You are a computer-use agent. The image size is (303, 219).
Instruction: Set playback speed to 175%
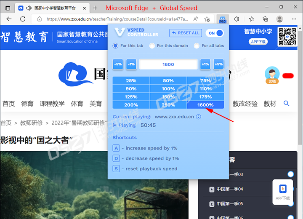point(205,97)
